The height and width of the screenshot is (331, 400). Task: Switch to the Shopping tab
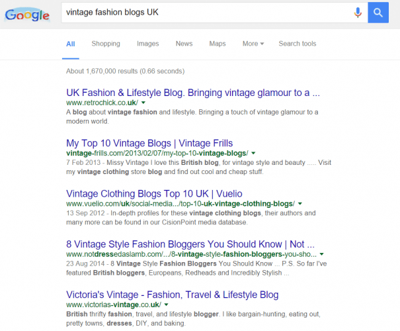click(106, 44)
